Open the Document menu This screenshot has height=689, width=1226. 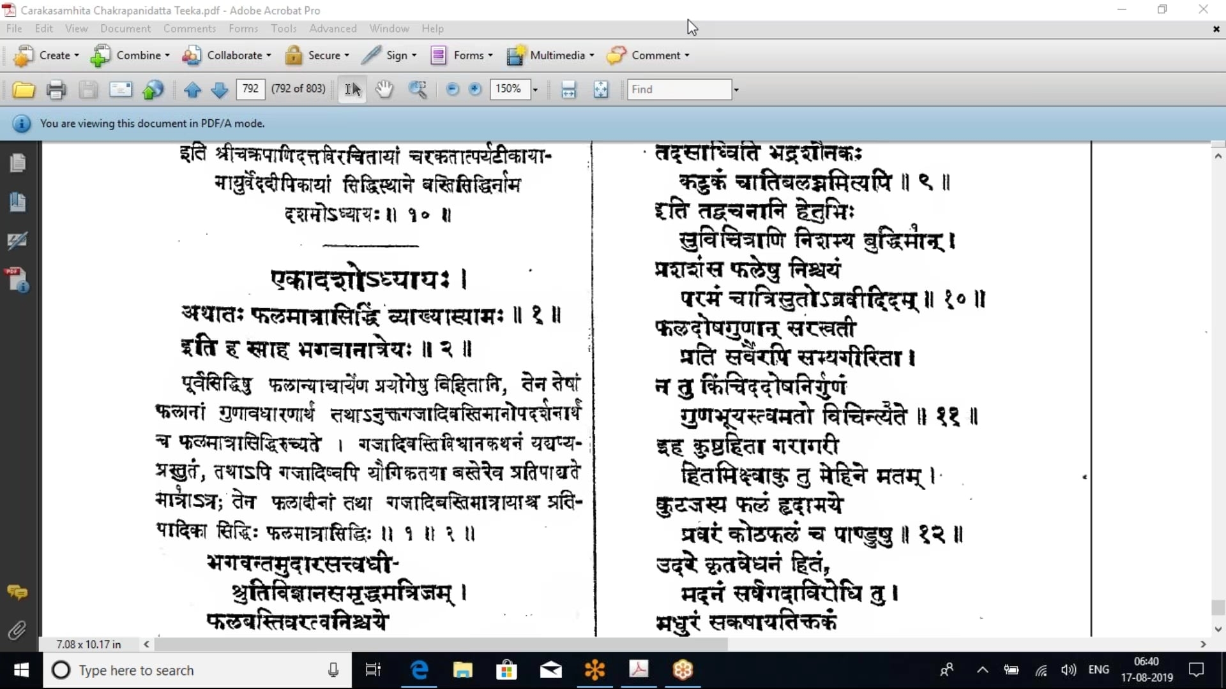click(125, 29)
